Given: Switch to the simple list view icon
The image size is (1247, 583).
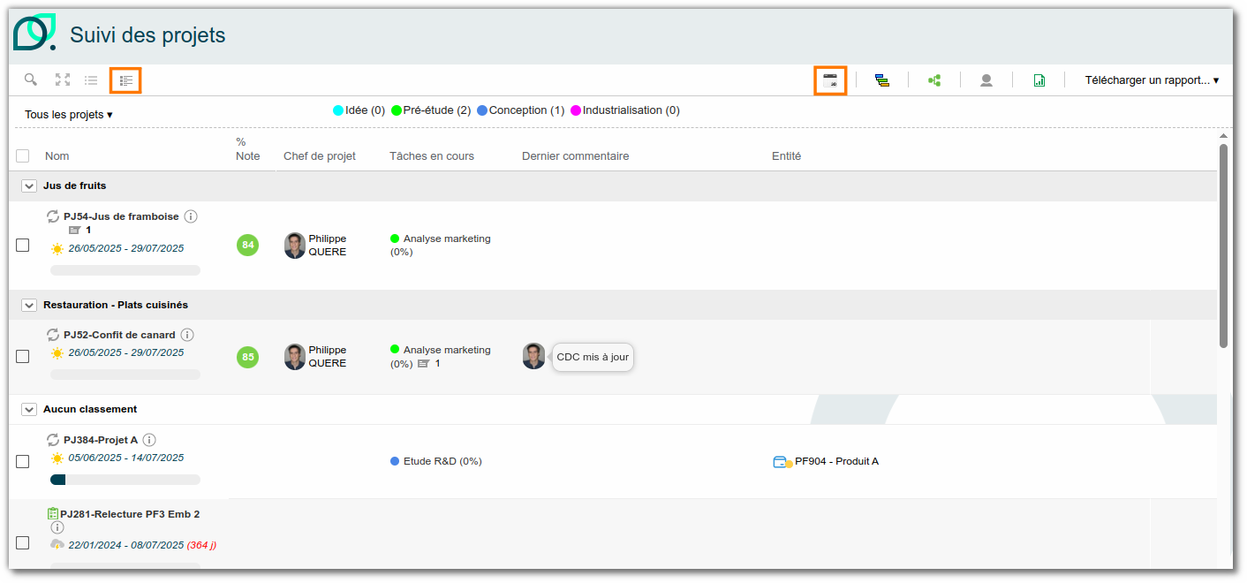Looking at the screenshot, I should 91,80.
